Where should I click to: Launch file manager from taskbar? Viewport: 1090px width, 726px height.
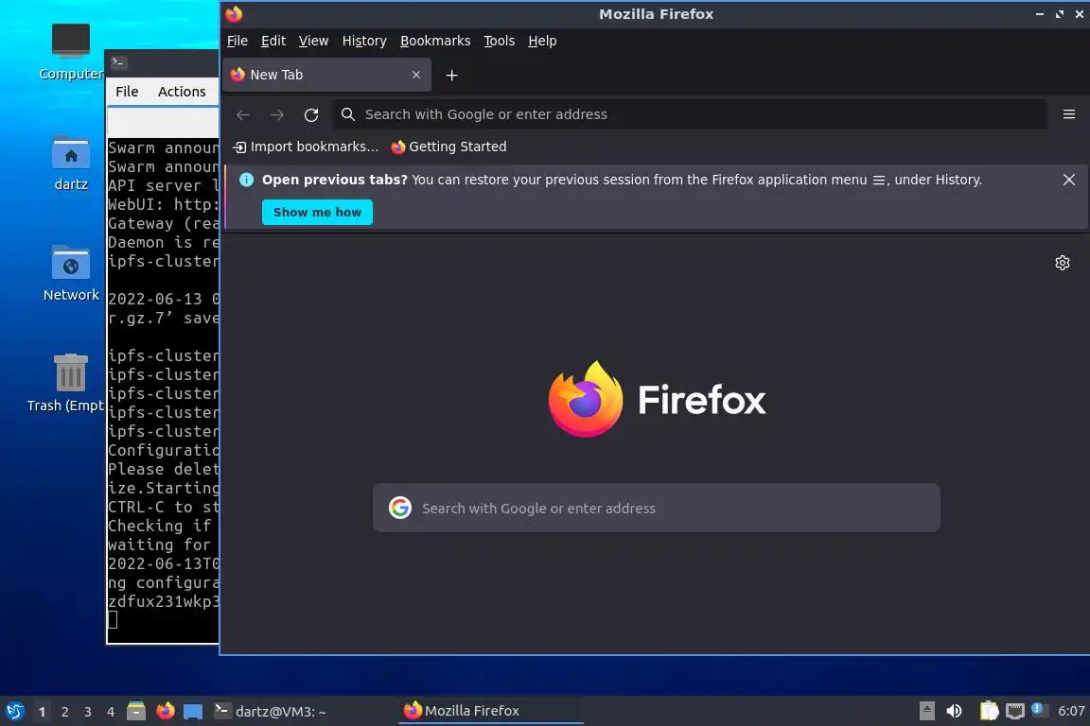pos(136,711)
